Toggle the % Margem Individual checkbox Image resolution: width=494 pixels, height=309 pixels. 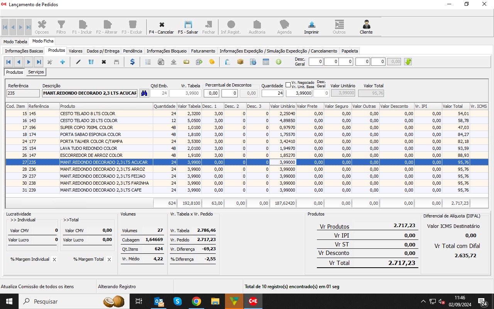pos(54,260)
